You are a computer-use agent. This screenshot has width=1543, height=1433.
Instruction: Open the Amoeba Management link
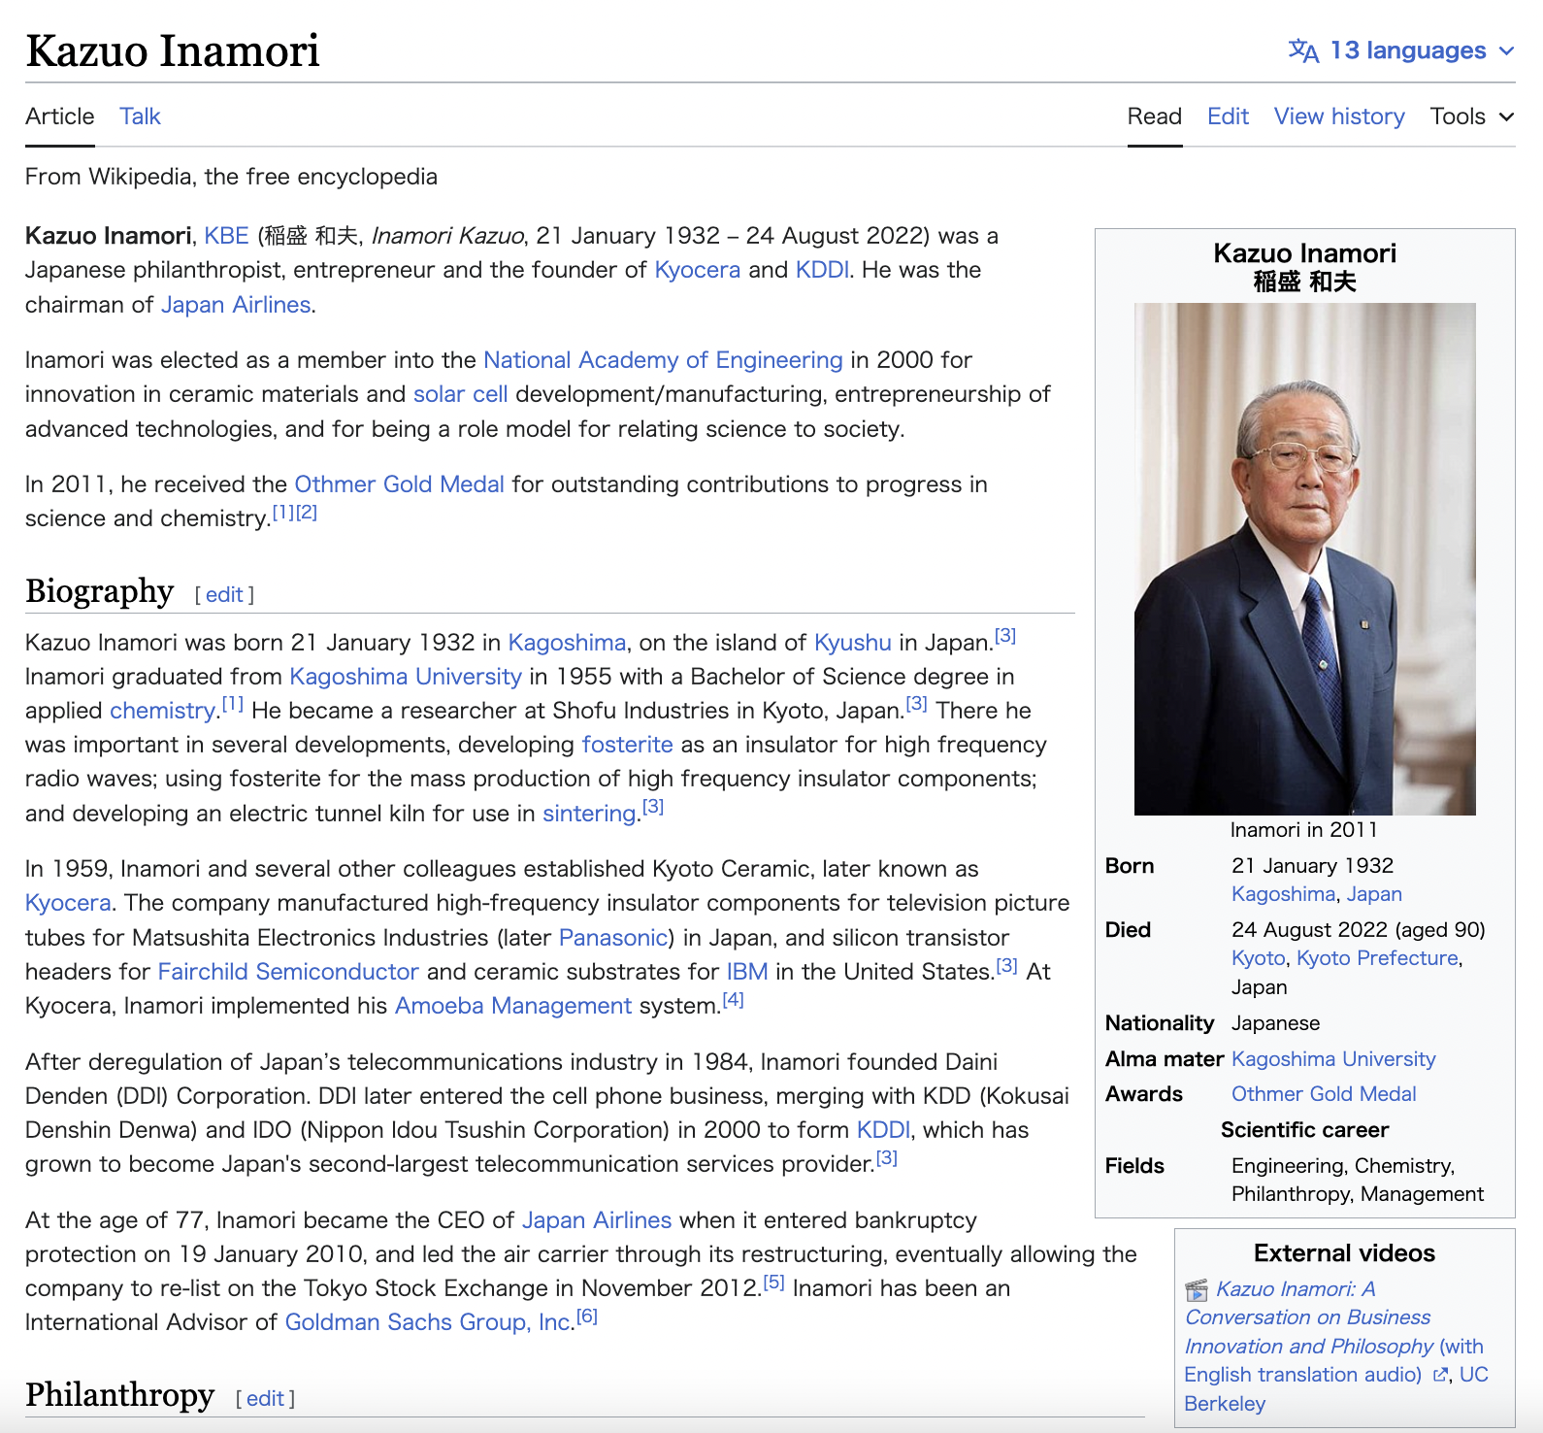coord(513,1006)
